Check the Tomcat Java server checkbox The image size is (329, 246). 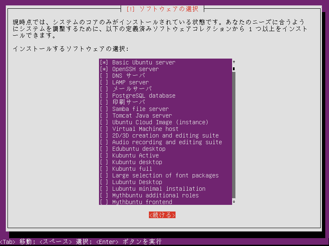(x=104, y=116)
